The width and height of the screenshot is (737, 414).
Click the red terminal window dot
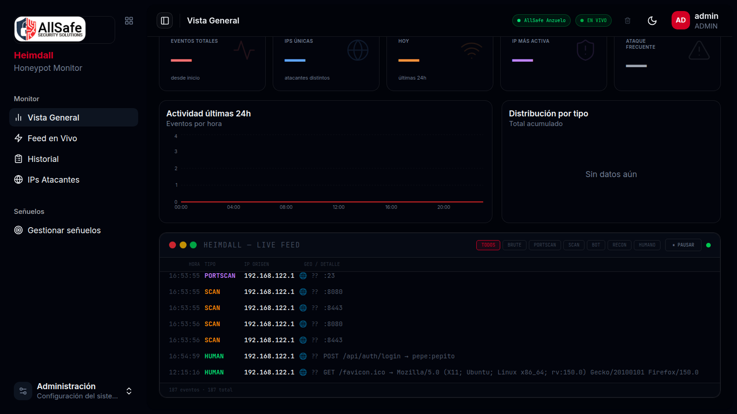coord(173,245)
